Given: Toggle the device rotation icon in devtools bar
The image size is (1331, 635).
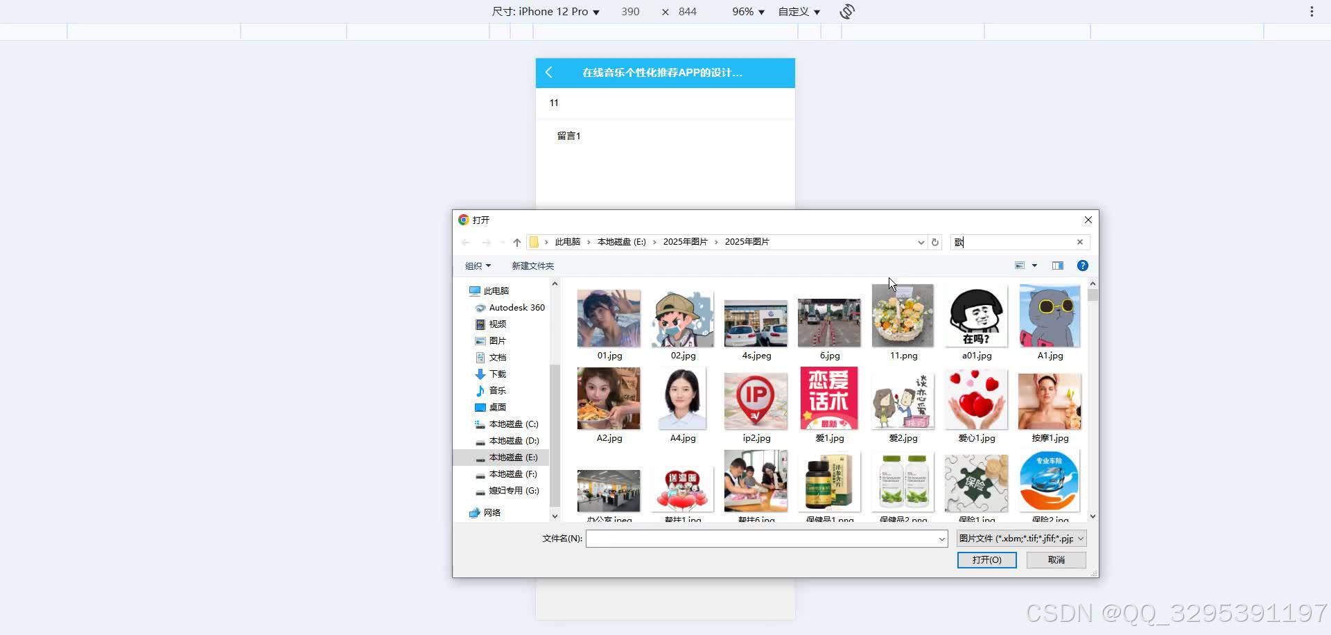Looking at the screenshot, I should coord(847,11).
